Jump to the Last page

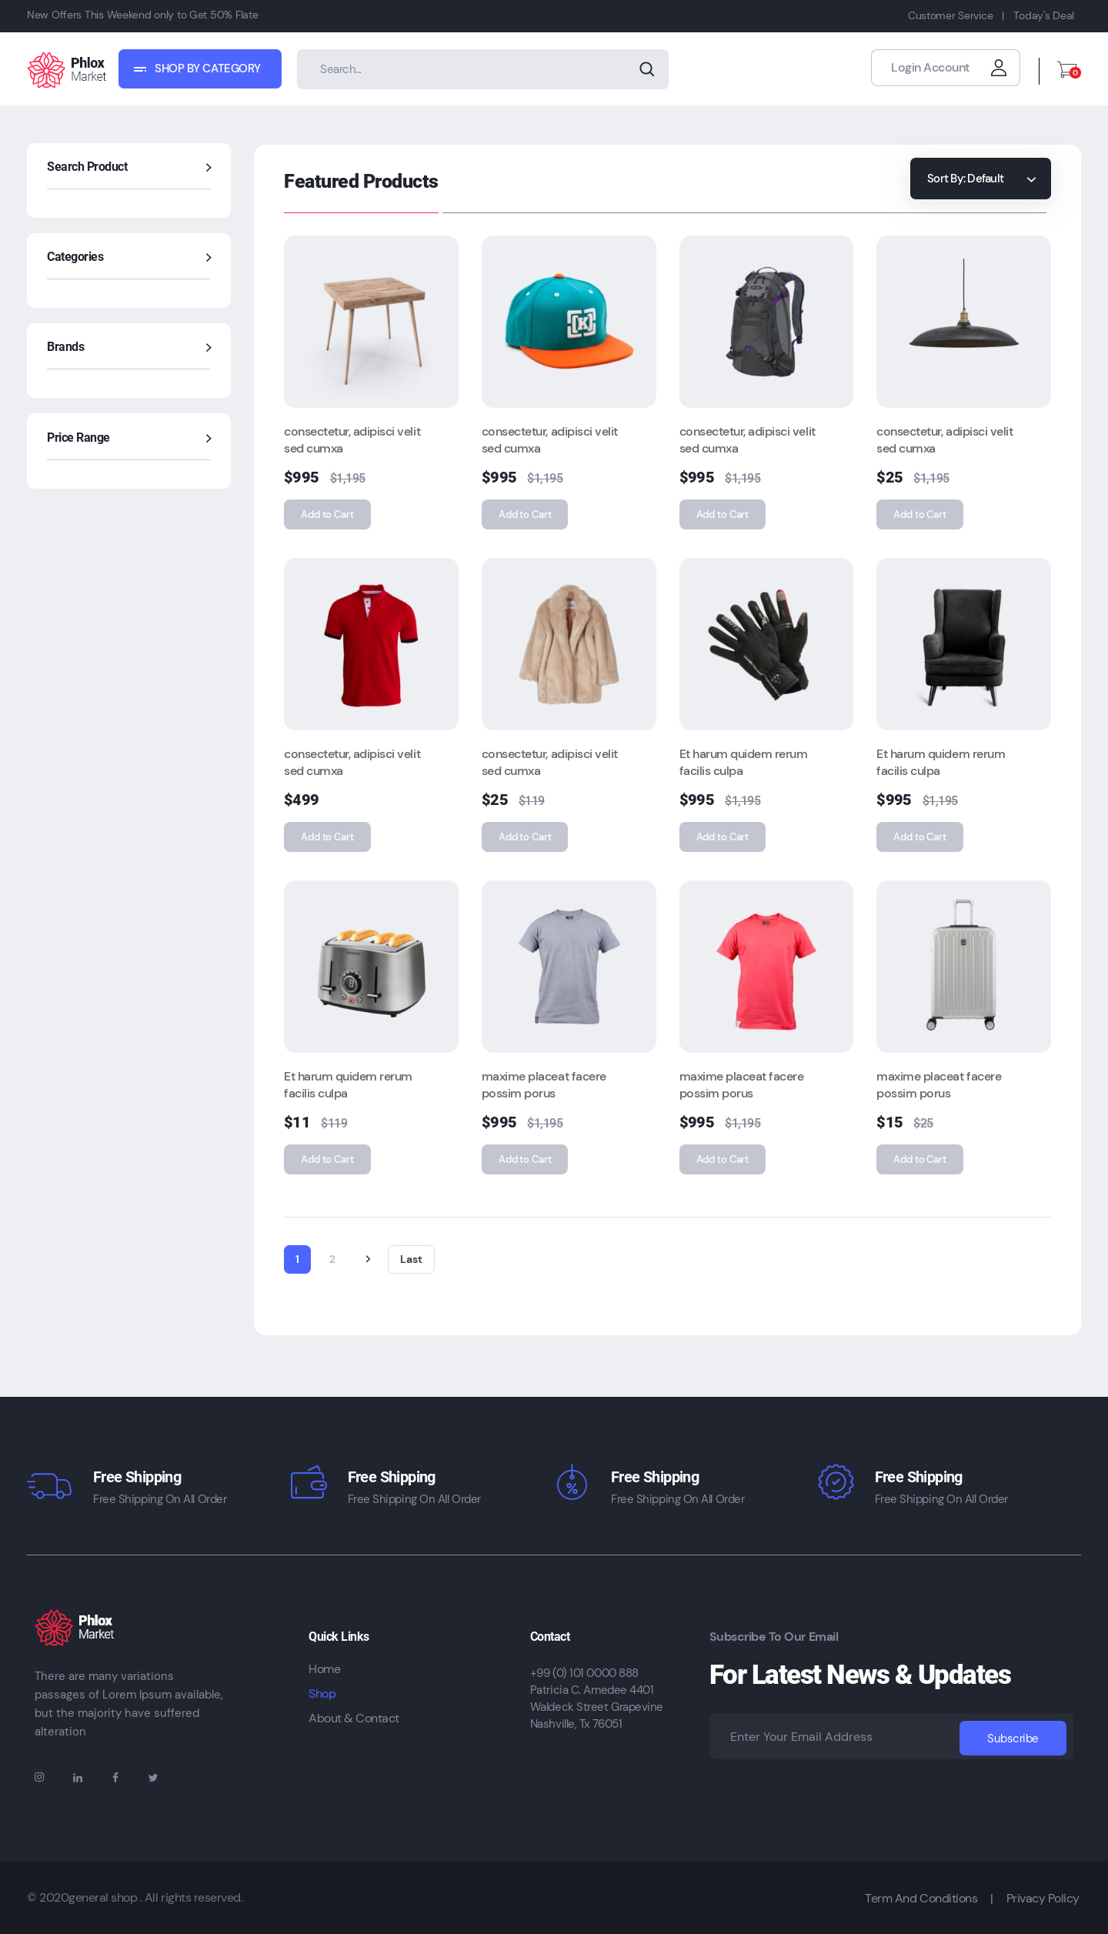click(411, 1259)
